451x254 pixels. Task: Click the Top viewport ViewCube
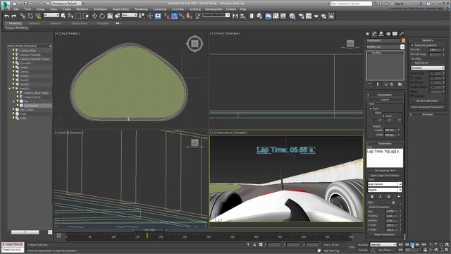tap(194, 44)
